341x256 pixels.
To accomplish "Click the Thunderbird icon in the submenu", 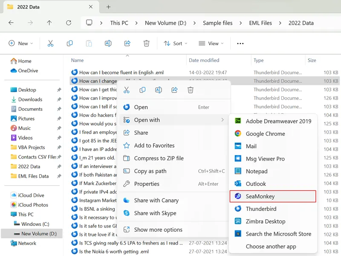I will pos(238,209).
